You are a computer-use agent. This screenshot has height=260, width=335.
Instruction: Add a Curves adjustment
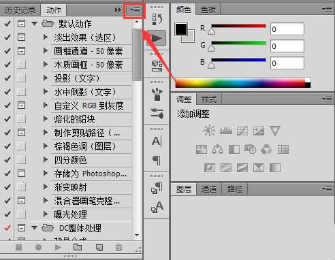point(242,131)
